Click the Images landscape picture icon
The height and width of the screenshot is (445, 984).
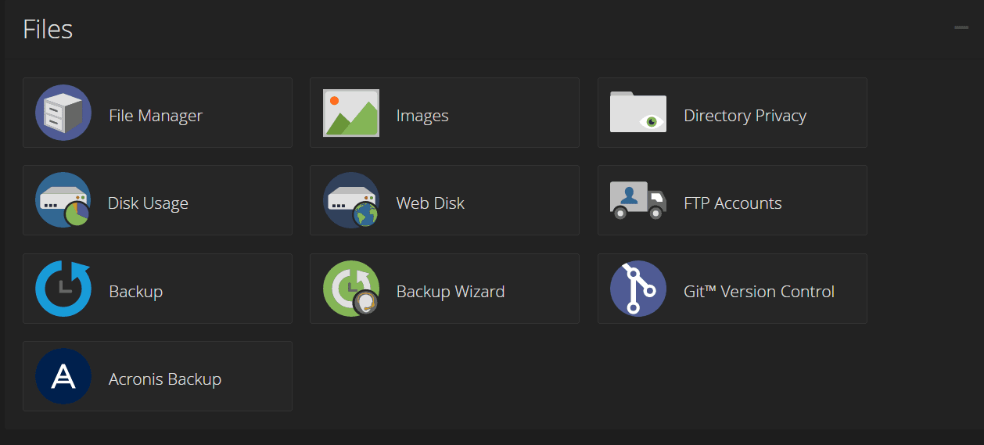click(351, 113)
